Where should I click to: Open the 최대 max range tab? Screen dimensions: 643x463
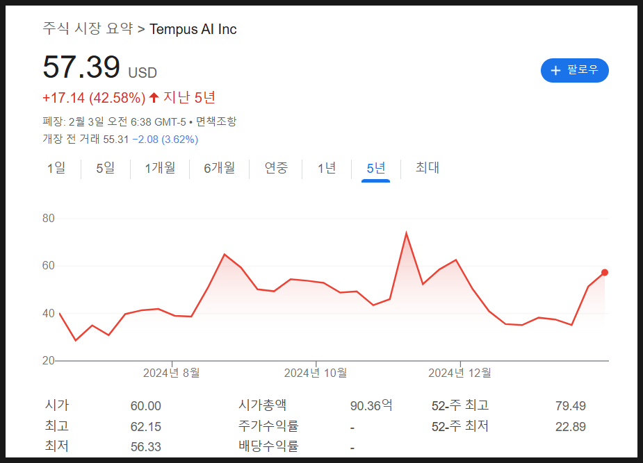tap(428, 168)
